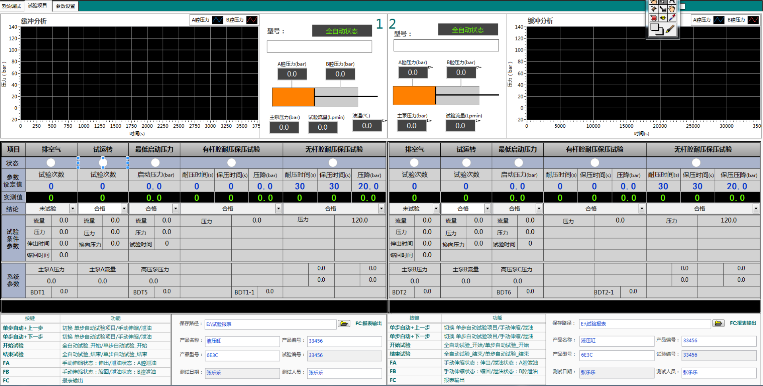The height and width of the screenshot is (386, 763).
Task: Select the paintbrush coloring tool
Action: 670,29
